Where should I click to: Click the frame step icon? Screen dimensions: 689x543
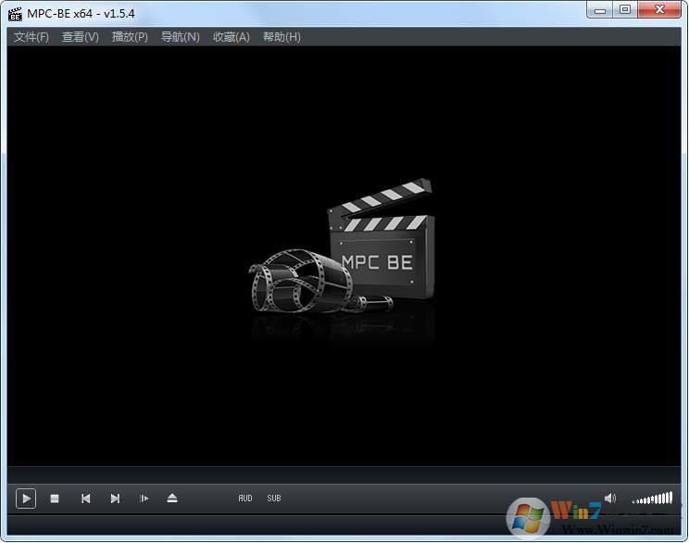click(x=144, y=499)
